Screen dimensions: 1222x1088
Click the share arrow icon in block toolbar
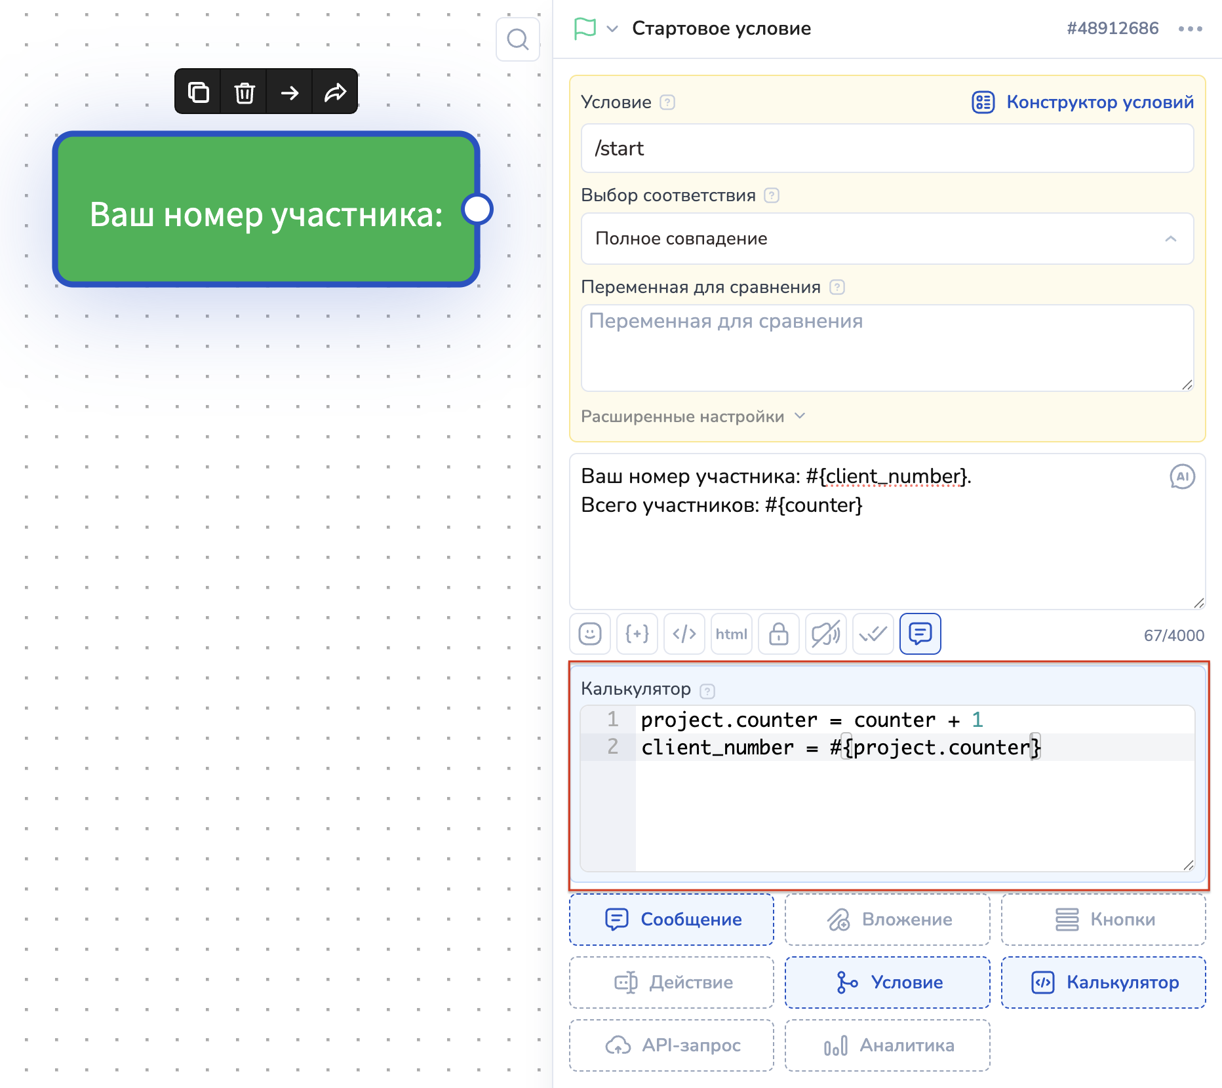(x=335, y=92)
